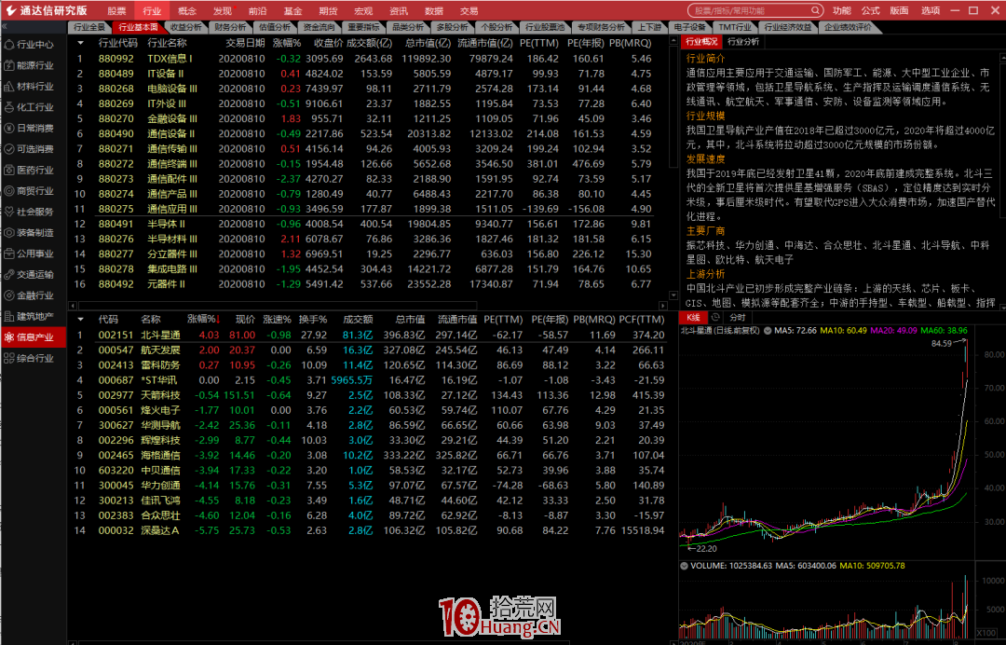1006x645 pixels.
Task: Switch to the 收益分析 tab
Action: pos(186,28)
